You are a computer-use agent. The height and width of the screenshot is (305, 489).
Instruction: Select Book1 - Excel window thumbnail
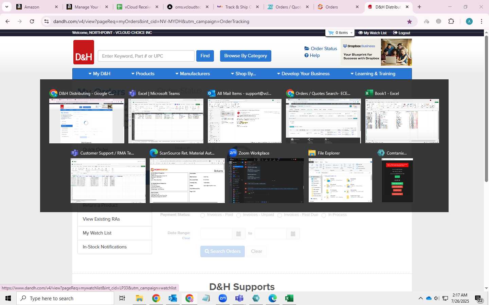tap(402, 121)
